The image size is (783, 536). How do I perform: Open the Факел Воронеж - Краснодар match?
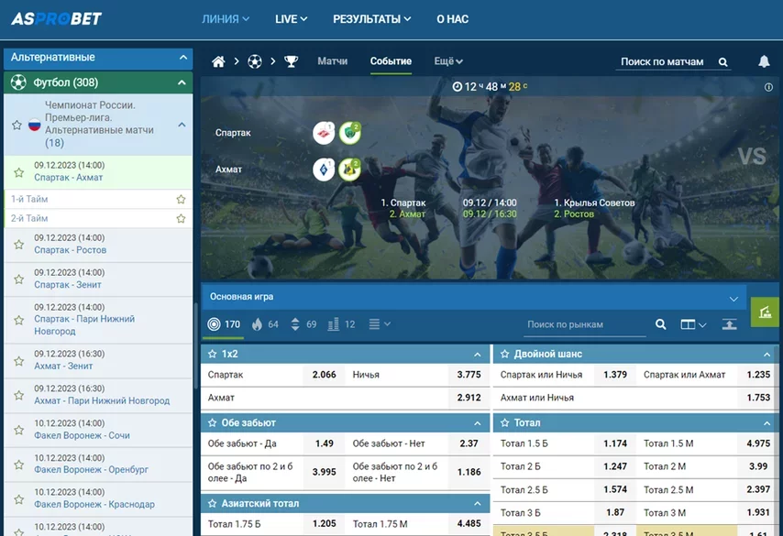94,505
